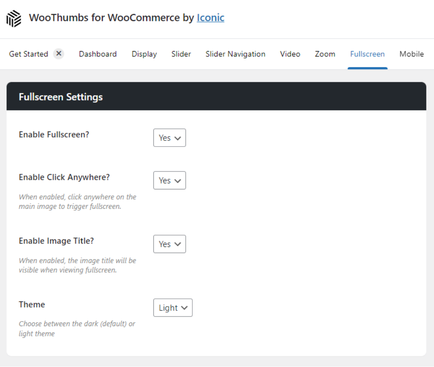Switch to the Mobile settings tab
434x367 pixels.
411,54
